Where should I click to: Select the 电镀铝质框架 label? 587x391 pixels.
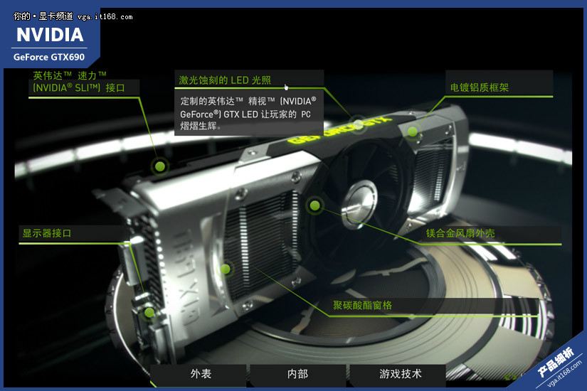pos(479,88)
